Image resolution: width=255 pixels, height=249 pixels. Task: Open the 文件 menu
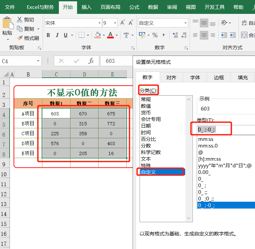coord(10,7)
